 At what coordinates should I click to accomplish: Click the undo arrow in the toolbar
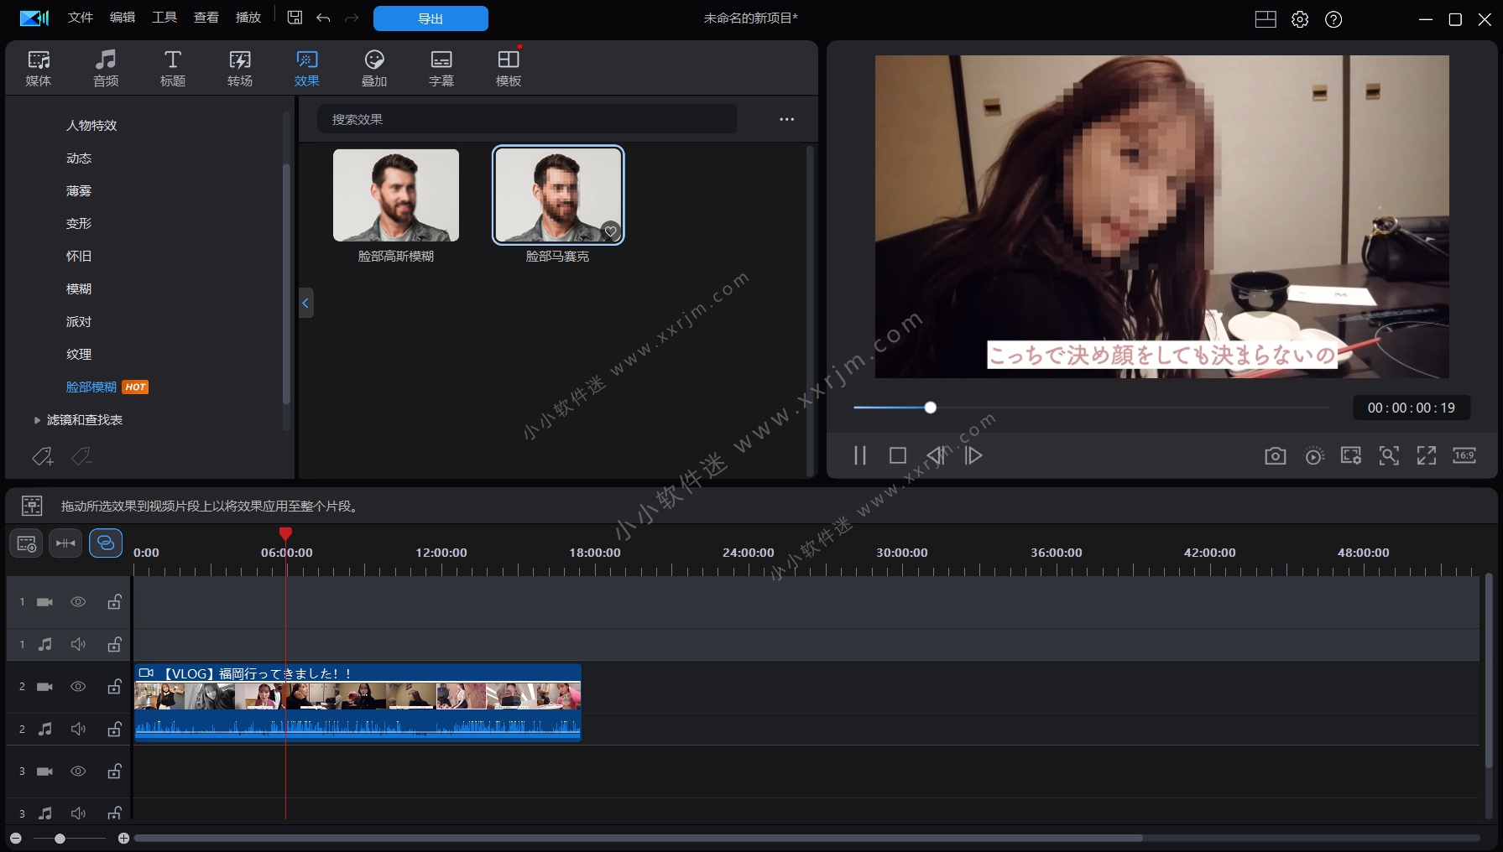(x=323, y=18)
